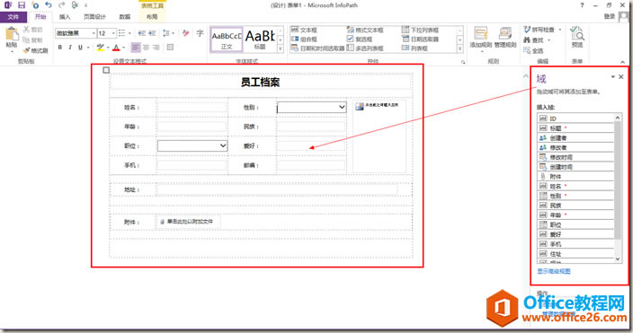
Task: Apply the yellow text highlight color
Action: [x=100, y=48]
